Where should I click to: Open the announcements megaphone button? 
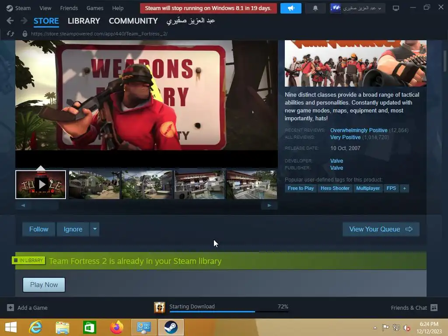[x=291, y=8]
